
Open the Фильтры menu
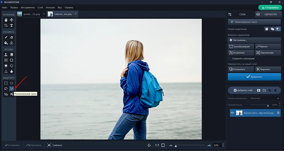click(x=50, y=7)
